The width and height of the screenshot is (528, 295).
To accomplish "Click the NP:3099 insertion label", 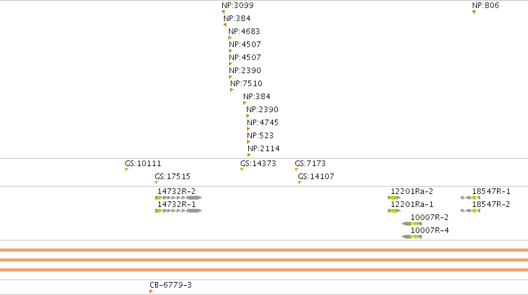I will (238, 6).
